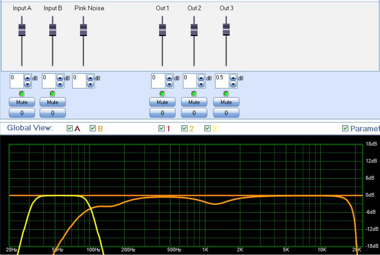
Task: Click the Out 3 field showing 0.5
Action: pyautogui.click(x=222, y=81)
